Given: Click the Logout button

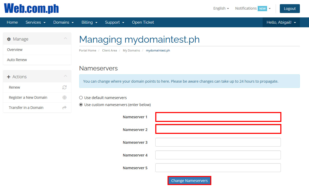Looking at the screenshot, I should point(290,9).
